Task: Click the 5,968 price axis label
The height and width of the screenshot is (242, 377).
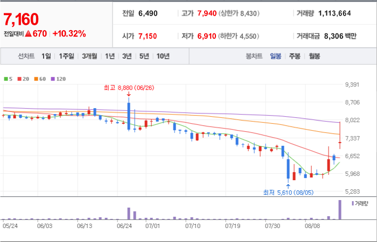Action: 352,174
